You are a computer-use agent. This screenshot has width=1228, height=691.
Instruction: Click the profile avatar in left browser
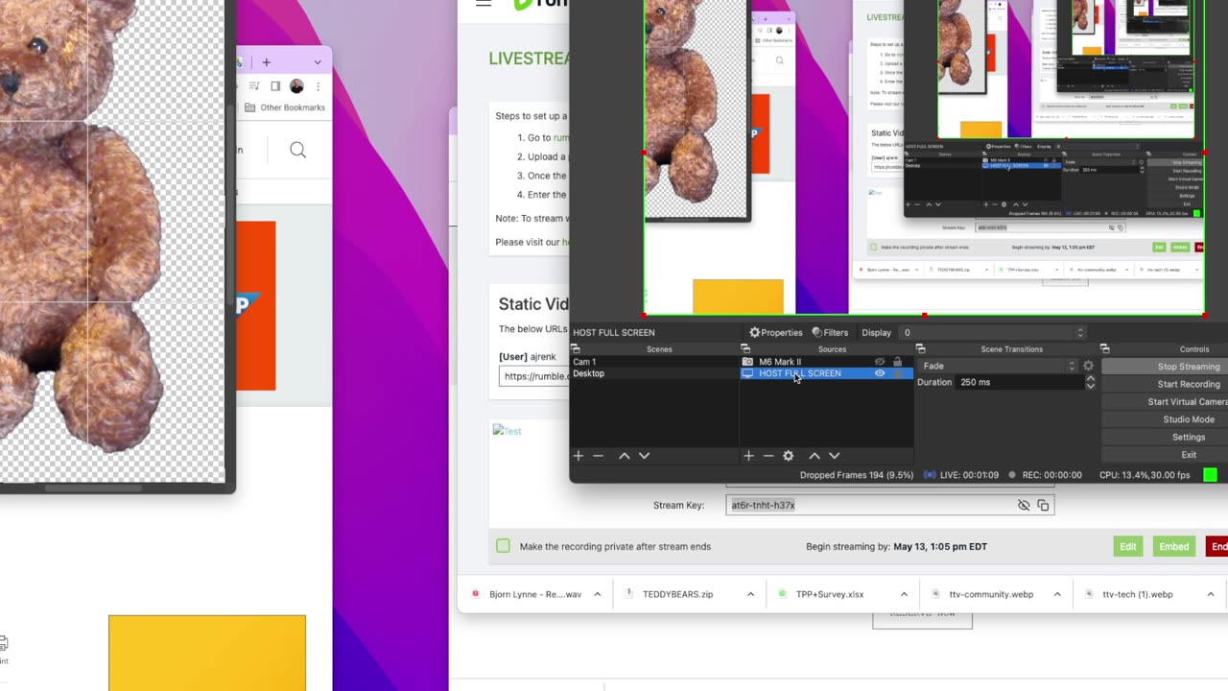[x=296, y=86]
